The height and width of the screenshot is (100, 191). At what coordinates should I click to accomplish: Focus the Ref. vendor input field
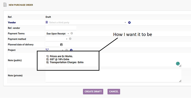tap(61, 28)
